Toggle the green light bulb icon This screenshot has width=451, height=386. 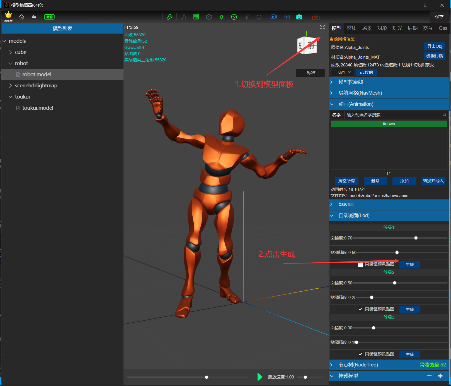pyautogui.click(x=221, y=17)
